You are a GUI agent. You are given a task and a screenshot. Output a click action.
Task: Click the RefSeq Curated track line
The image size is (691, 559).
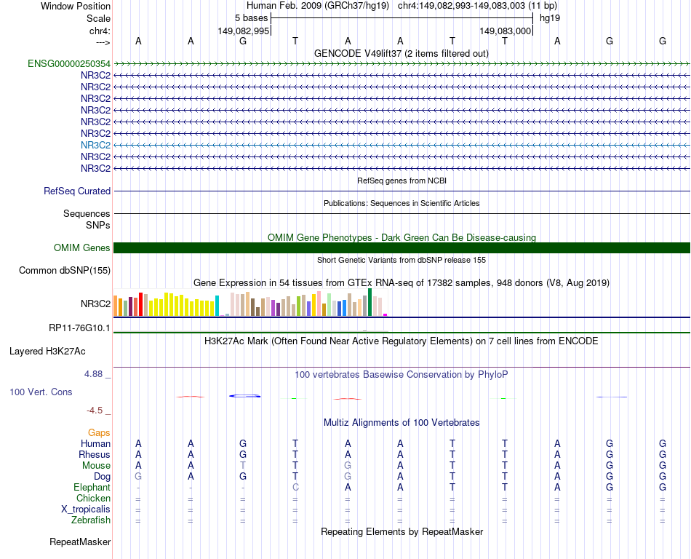[402, 191]
